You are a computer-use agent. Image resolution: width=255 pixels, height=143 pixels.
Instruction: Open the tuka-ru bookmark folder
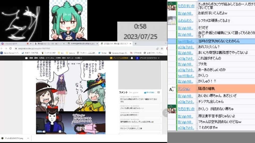coord(70,53)
